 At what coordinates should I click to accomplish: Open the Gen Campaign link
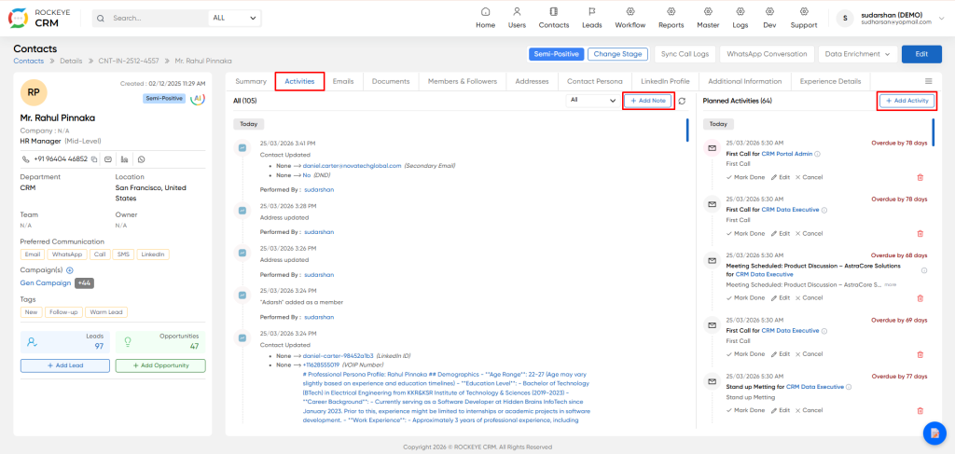point(45,283)
